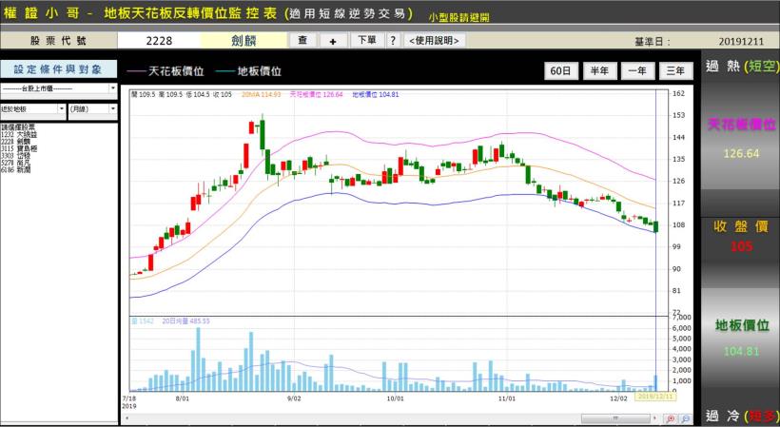Click the 設定條件與對象 settings button
This screenshot has width=780, height=427.
[x=59, y=69]
